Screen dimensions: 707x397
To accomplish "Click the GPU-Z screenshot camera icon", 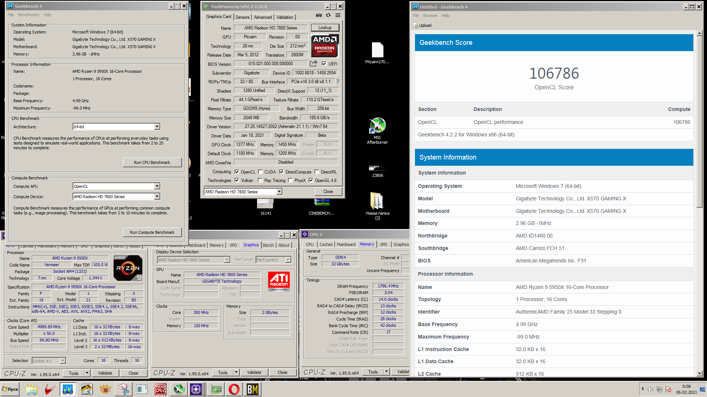I will coord(319,15).
